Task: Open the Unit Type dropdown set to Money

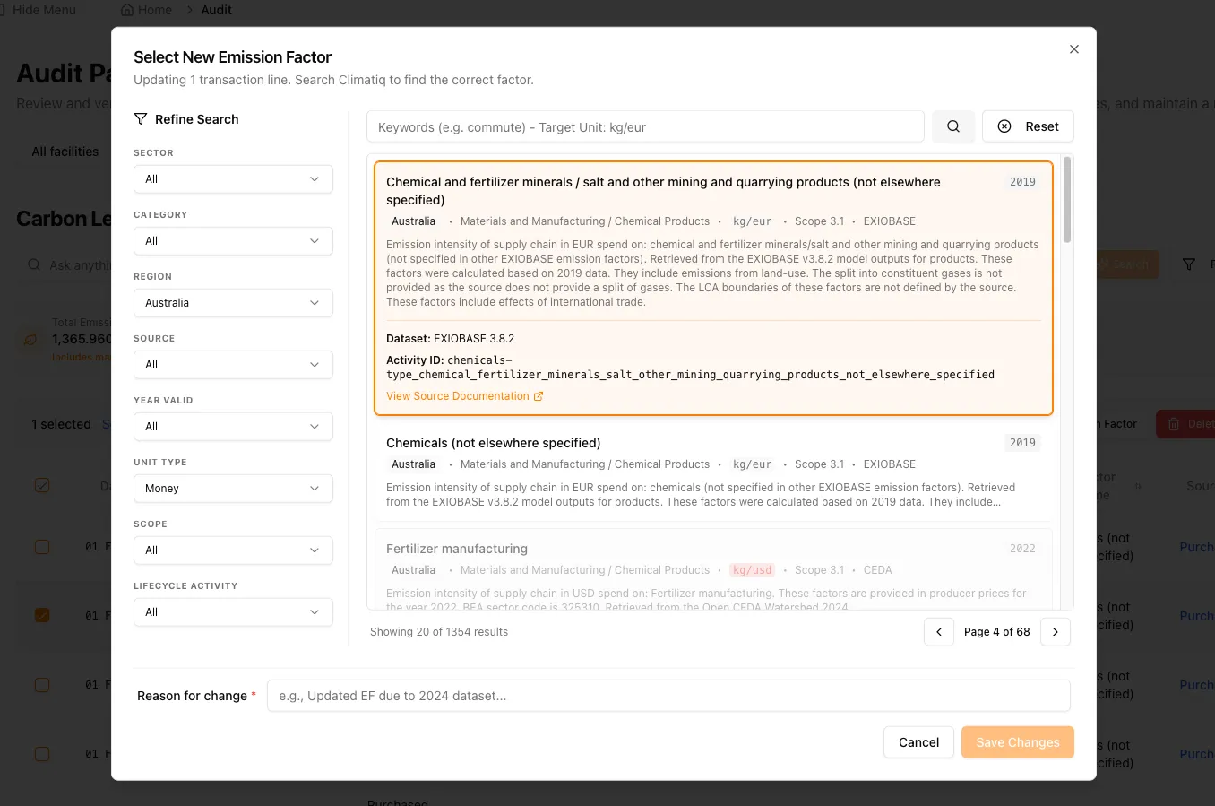Action: (233, 488)
